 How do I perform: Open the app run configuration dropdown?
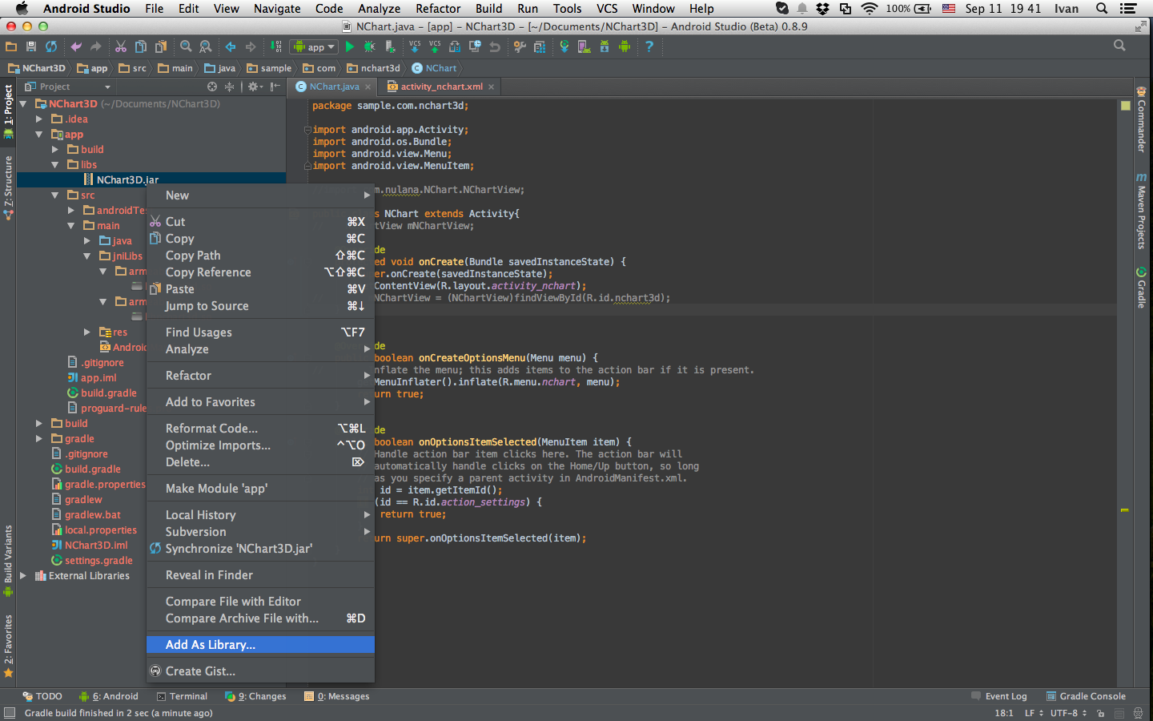(314, 46)
